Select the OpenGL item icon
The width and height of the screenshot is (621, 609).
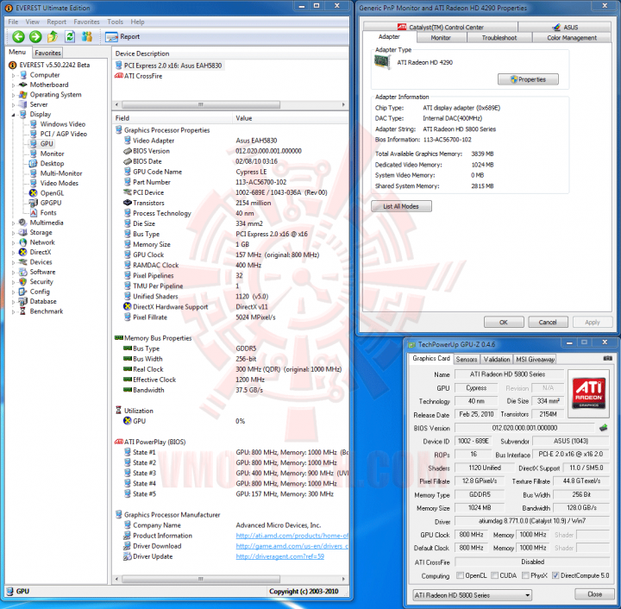pyautogui.click(x=34, y=193)
